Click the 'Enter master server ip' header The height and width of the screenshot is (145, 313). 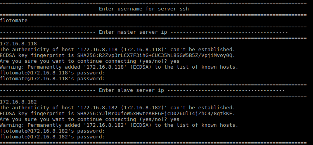tap(133, 32)
